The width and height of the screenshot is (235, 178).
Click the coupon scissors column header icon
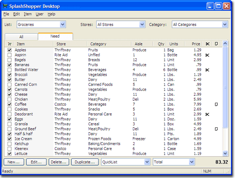207,44
